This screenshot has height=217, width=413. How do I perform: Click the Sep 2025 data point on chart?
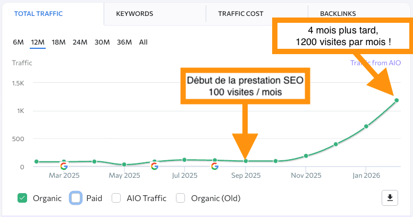(x=246, y=161)
